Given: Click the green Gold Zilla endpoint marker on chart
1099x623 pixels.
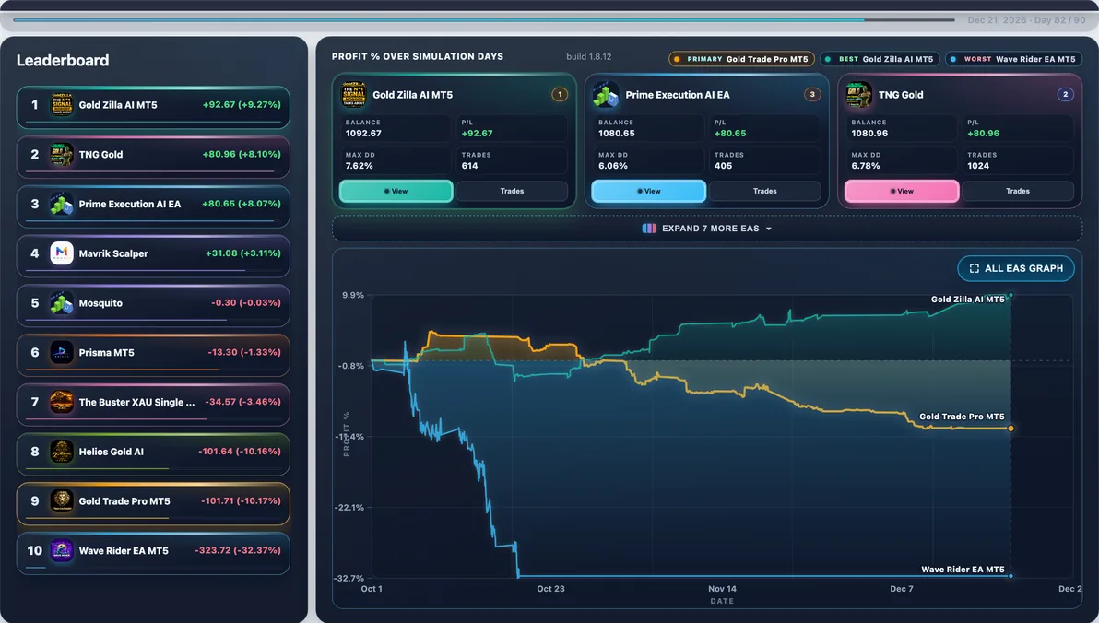Looking at the screenshot, I should tap(1010, 296).
